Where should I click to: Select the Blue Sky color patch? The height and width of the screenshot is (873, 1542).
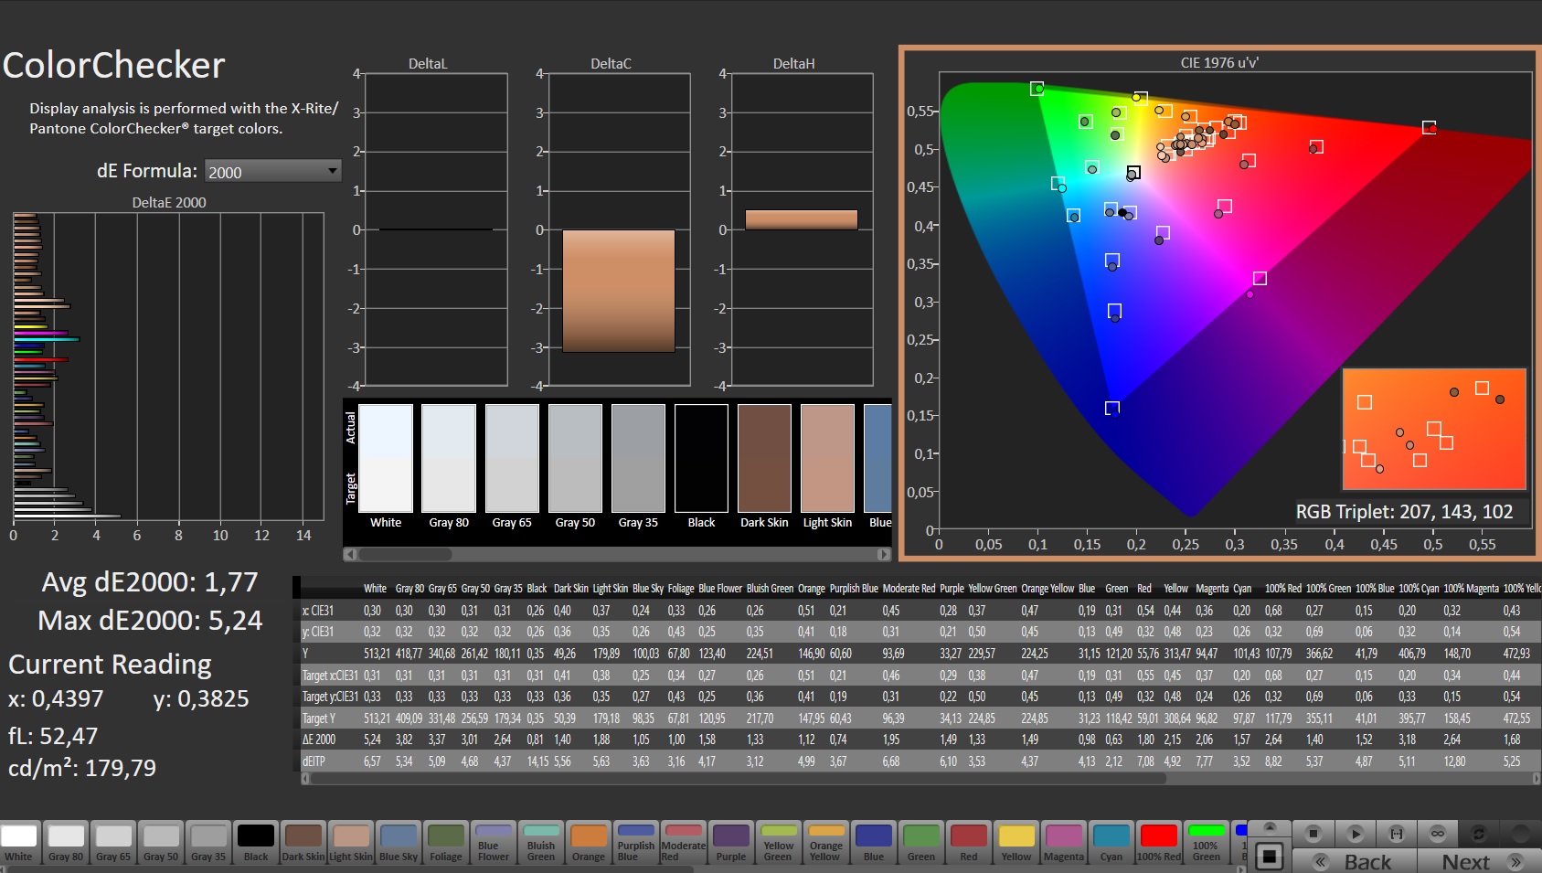click(399, 842)
